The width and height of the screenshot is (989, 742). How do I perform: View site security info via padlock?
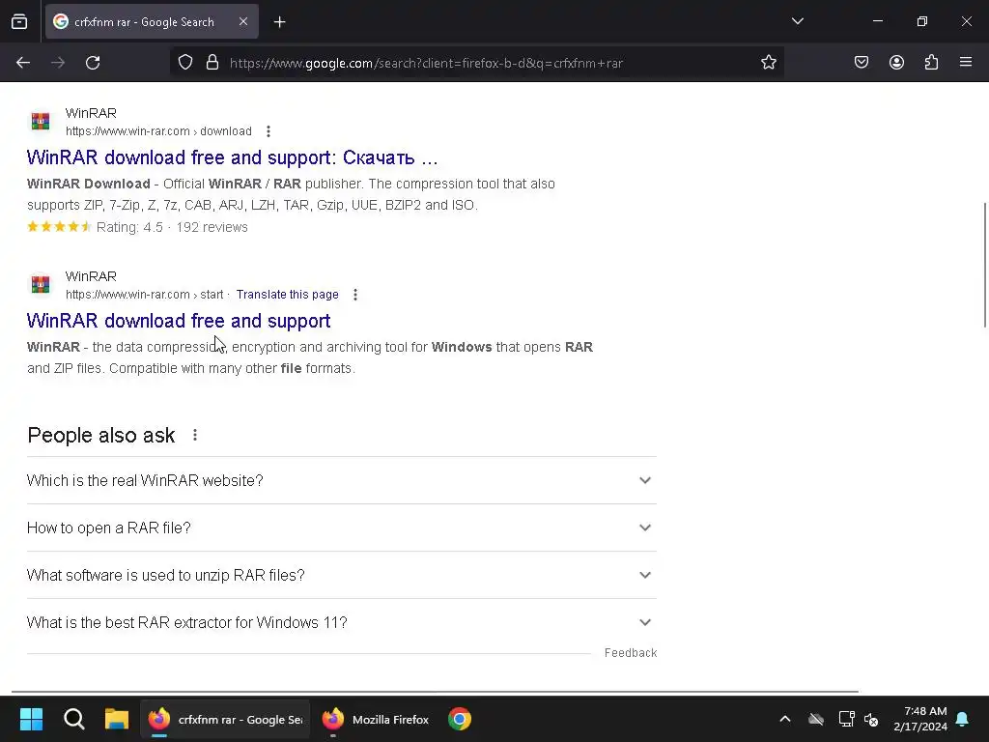(x=212, y=63)
